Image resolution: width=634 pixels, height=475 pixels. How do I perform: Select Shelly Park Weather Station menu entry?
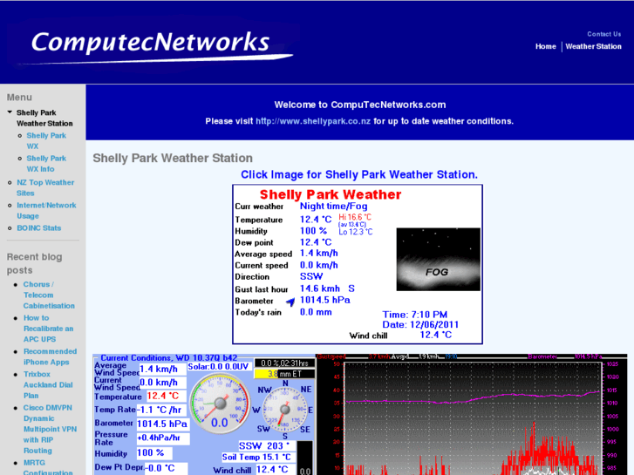(44, 118)
